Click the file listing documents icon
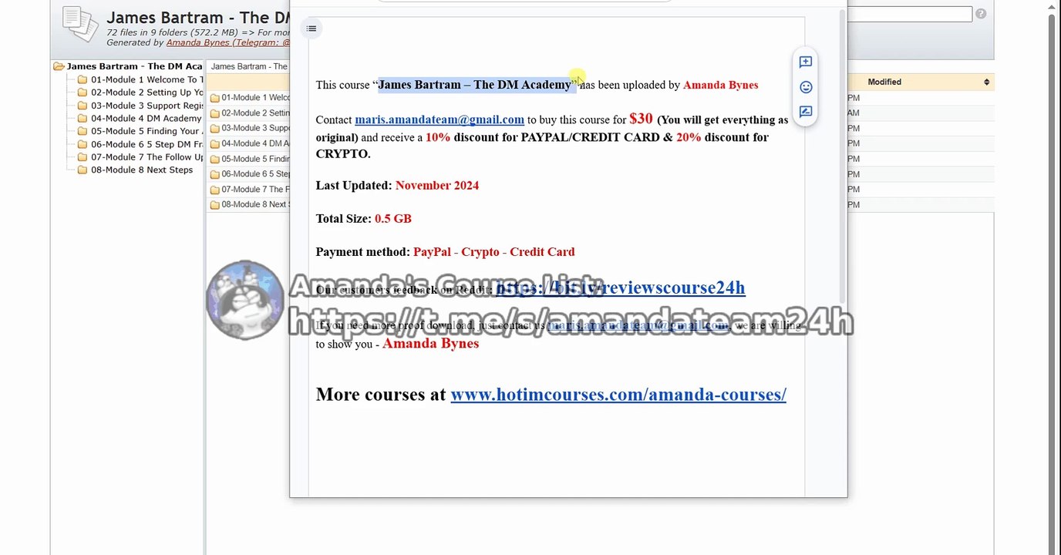This screenshot has width=1061, height=555. (x=80, y=25)
